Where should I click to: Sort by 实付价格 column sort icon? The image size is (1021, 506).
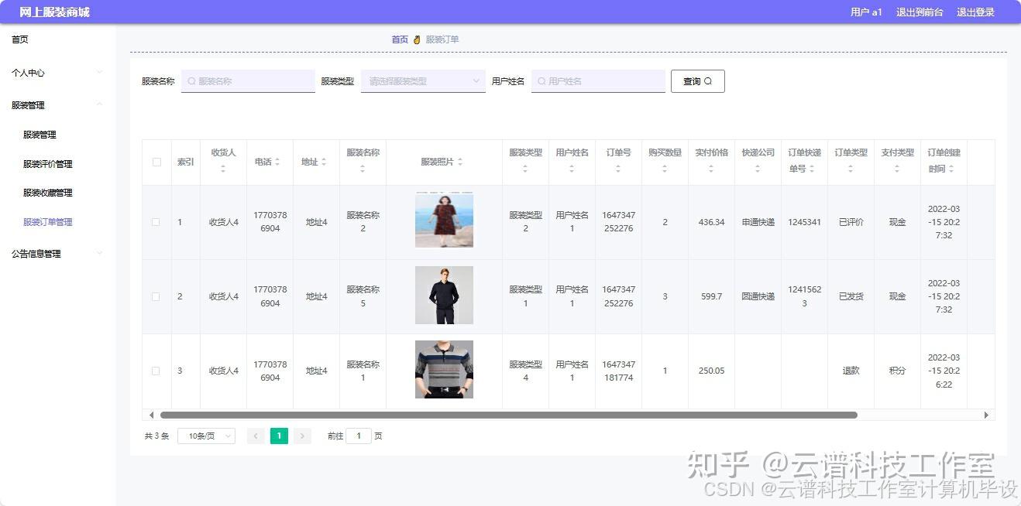click(711, 168)
